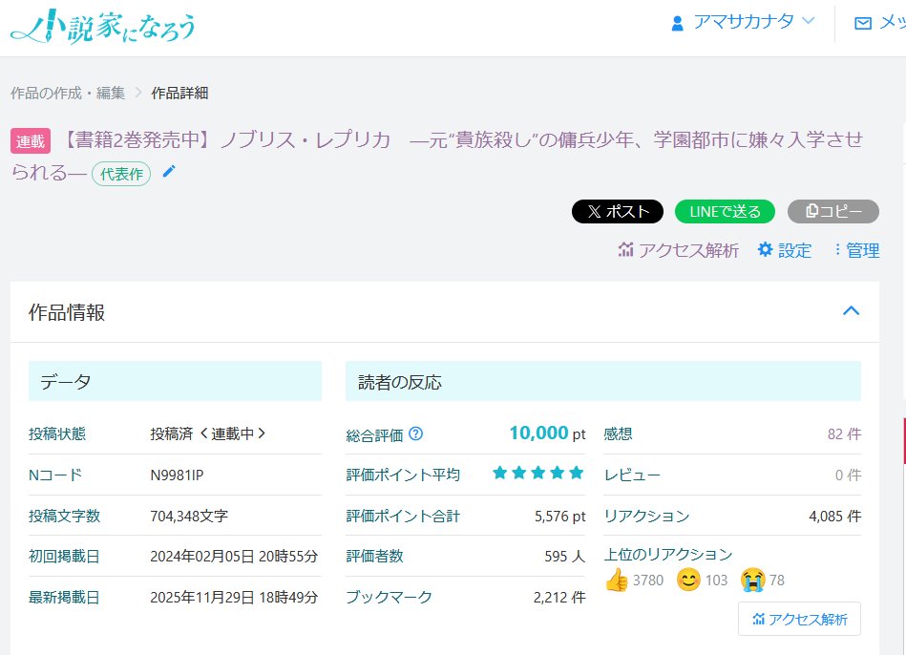Click the thumbs-up reaction icon

620,580
